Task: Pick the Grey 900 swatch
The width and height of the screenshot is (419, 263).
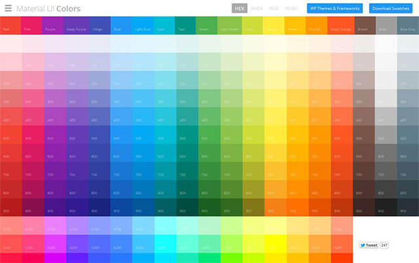Action: [386, 208]
